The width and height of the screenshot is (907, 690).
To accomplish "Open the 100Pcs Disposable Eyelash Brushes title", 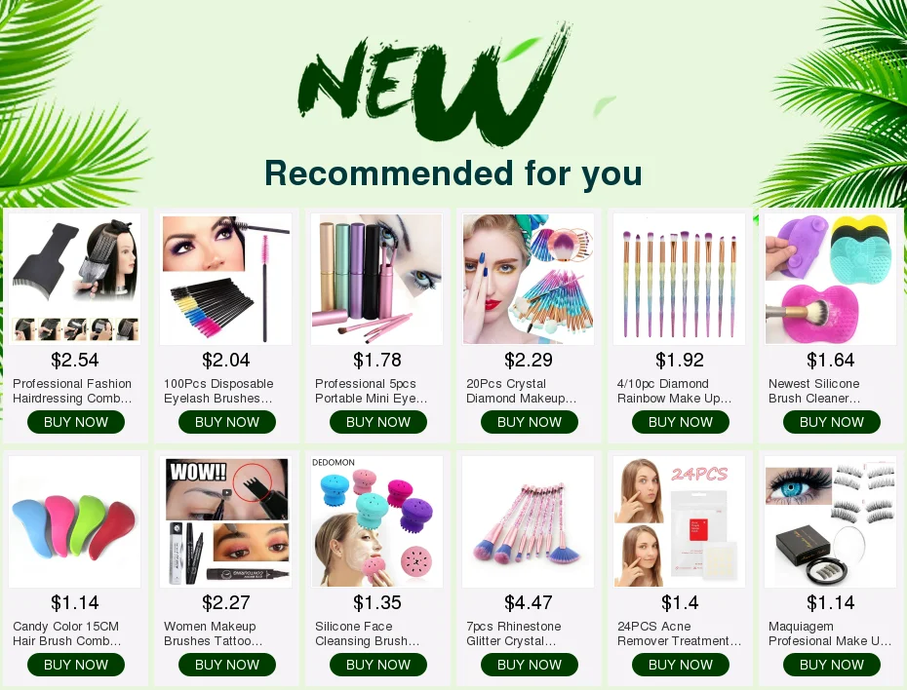I will [x=218, y=391].
